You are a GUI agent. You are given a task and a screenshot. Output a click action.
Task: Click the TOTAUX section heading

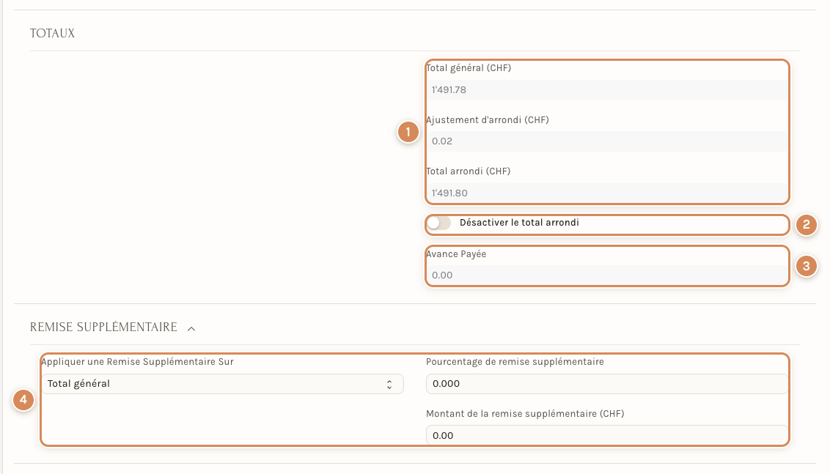(52, 33)
